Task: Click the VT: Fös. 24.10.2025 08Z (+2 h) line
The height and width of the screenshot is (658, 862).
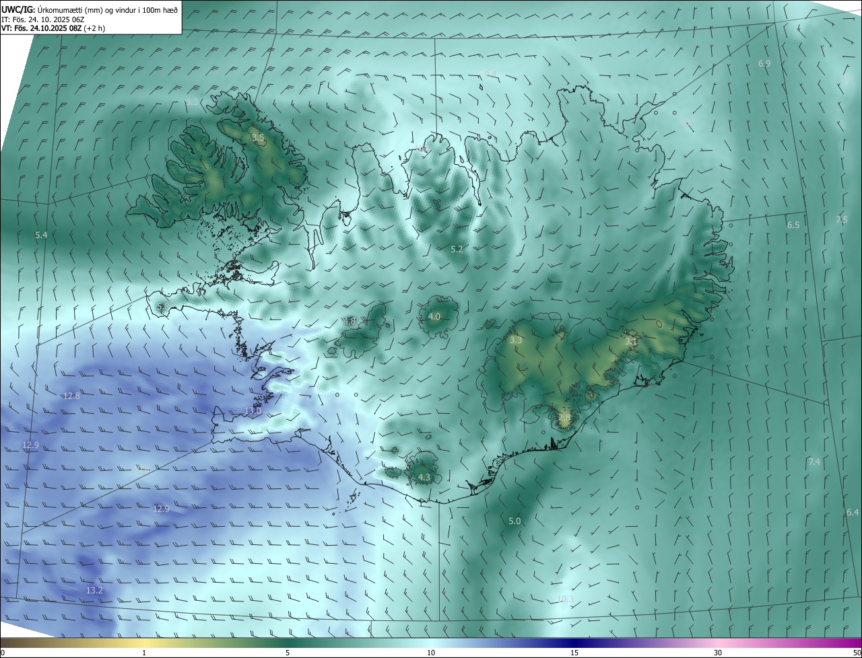Action: coord(53,28)
